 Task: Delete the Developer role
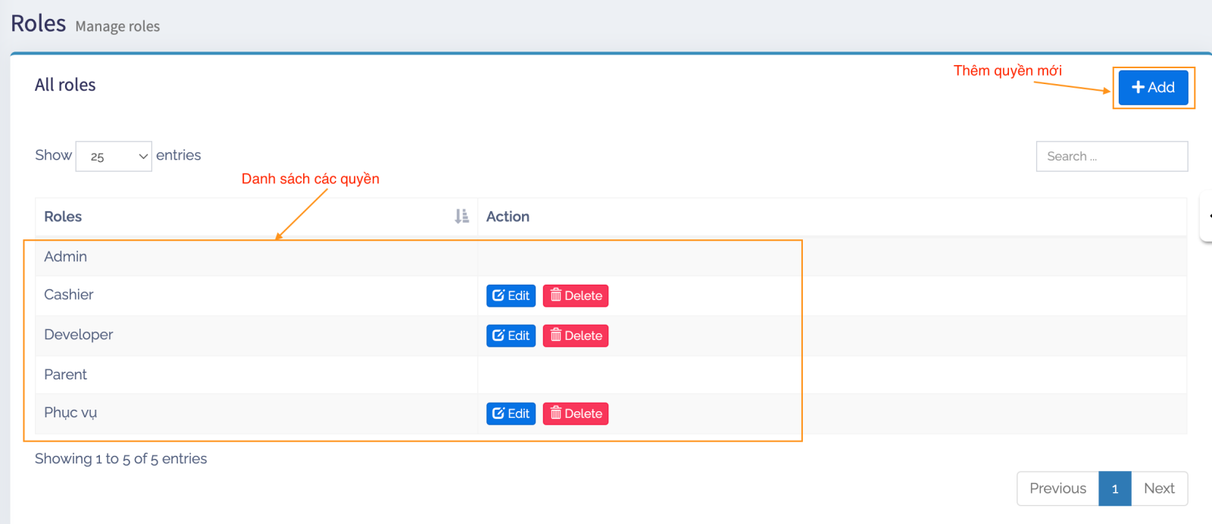click(x=576, y=335)
